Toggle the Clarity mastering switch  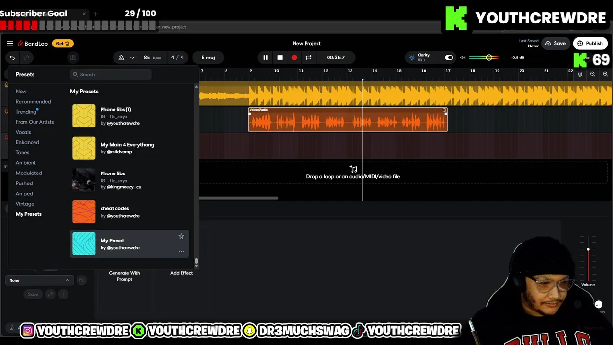click(449, 57)
